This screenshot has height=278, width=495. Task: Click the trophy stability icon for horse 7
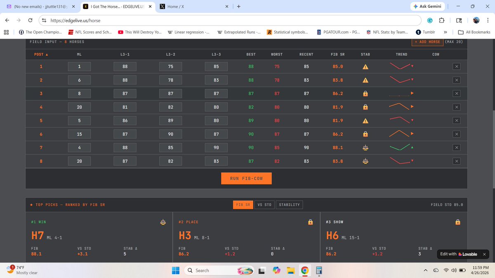pyautogui.click(x=365, y=147)
